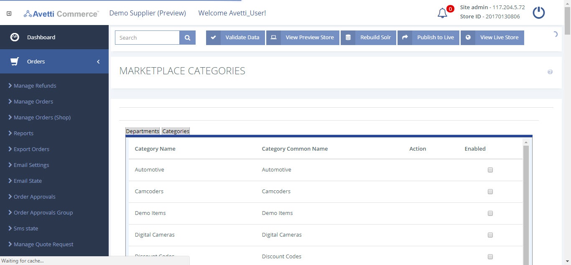
Task: Switch to the Departments tab
Action: tap(143, 131)
